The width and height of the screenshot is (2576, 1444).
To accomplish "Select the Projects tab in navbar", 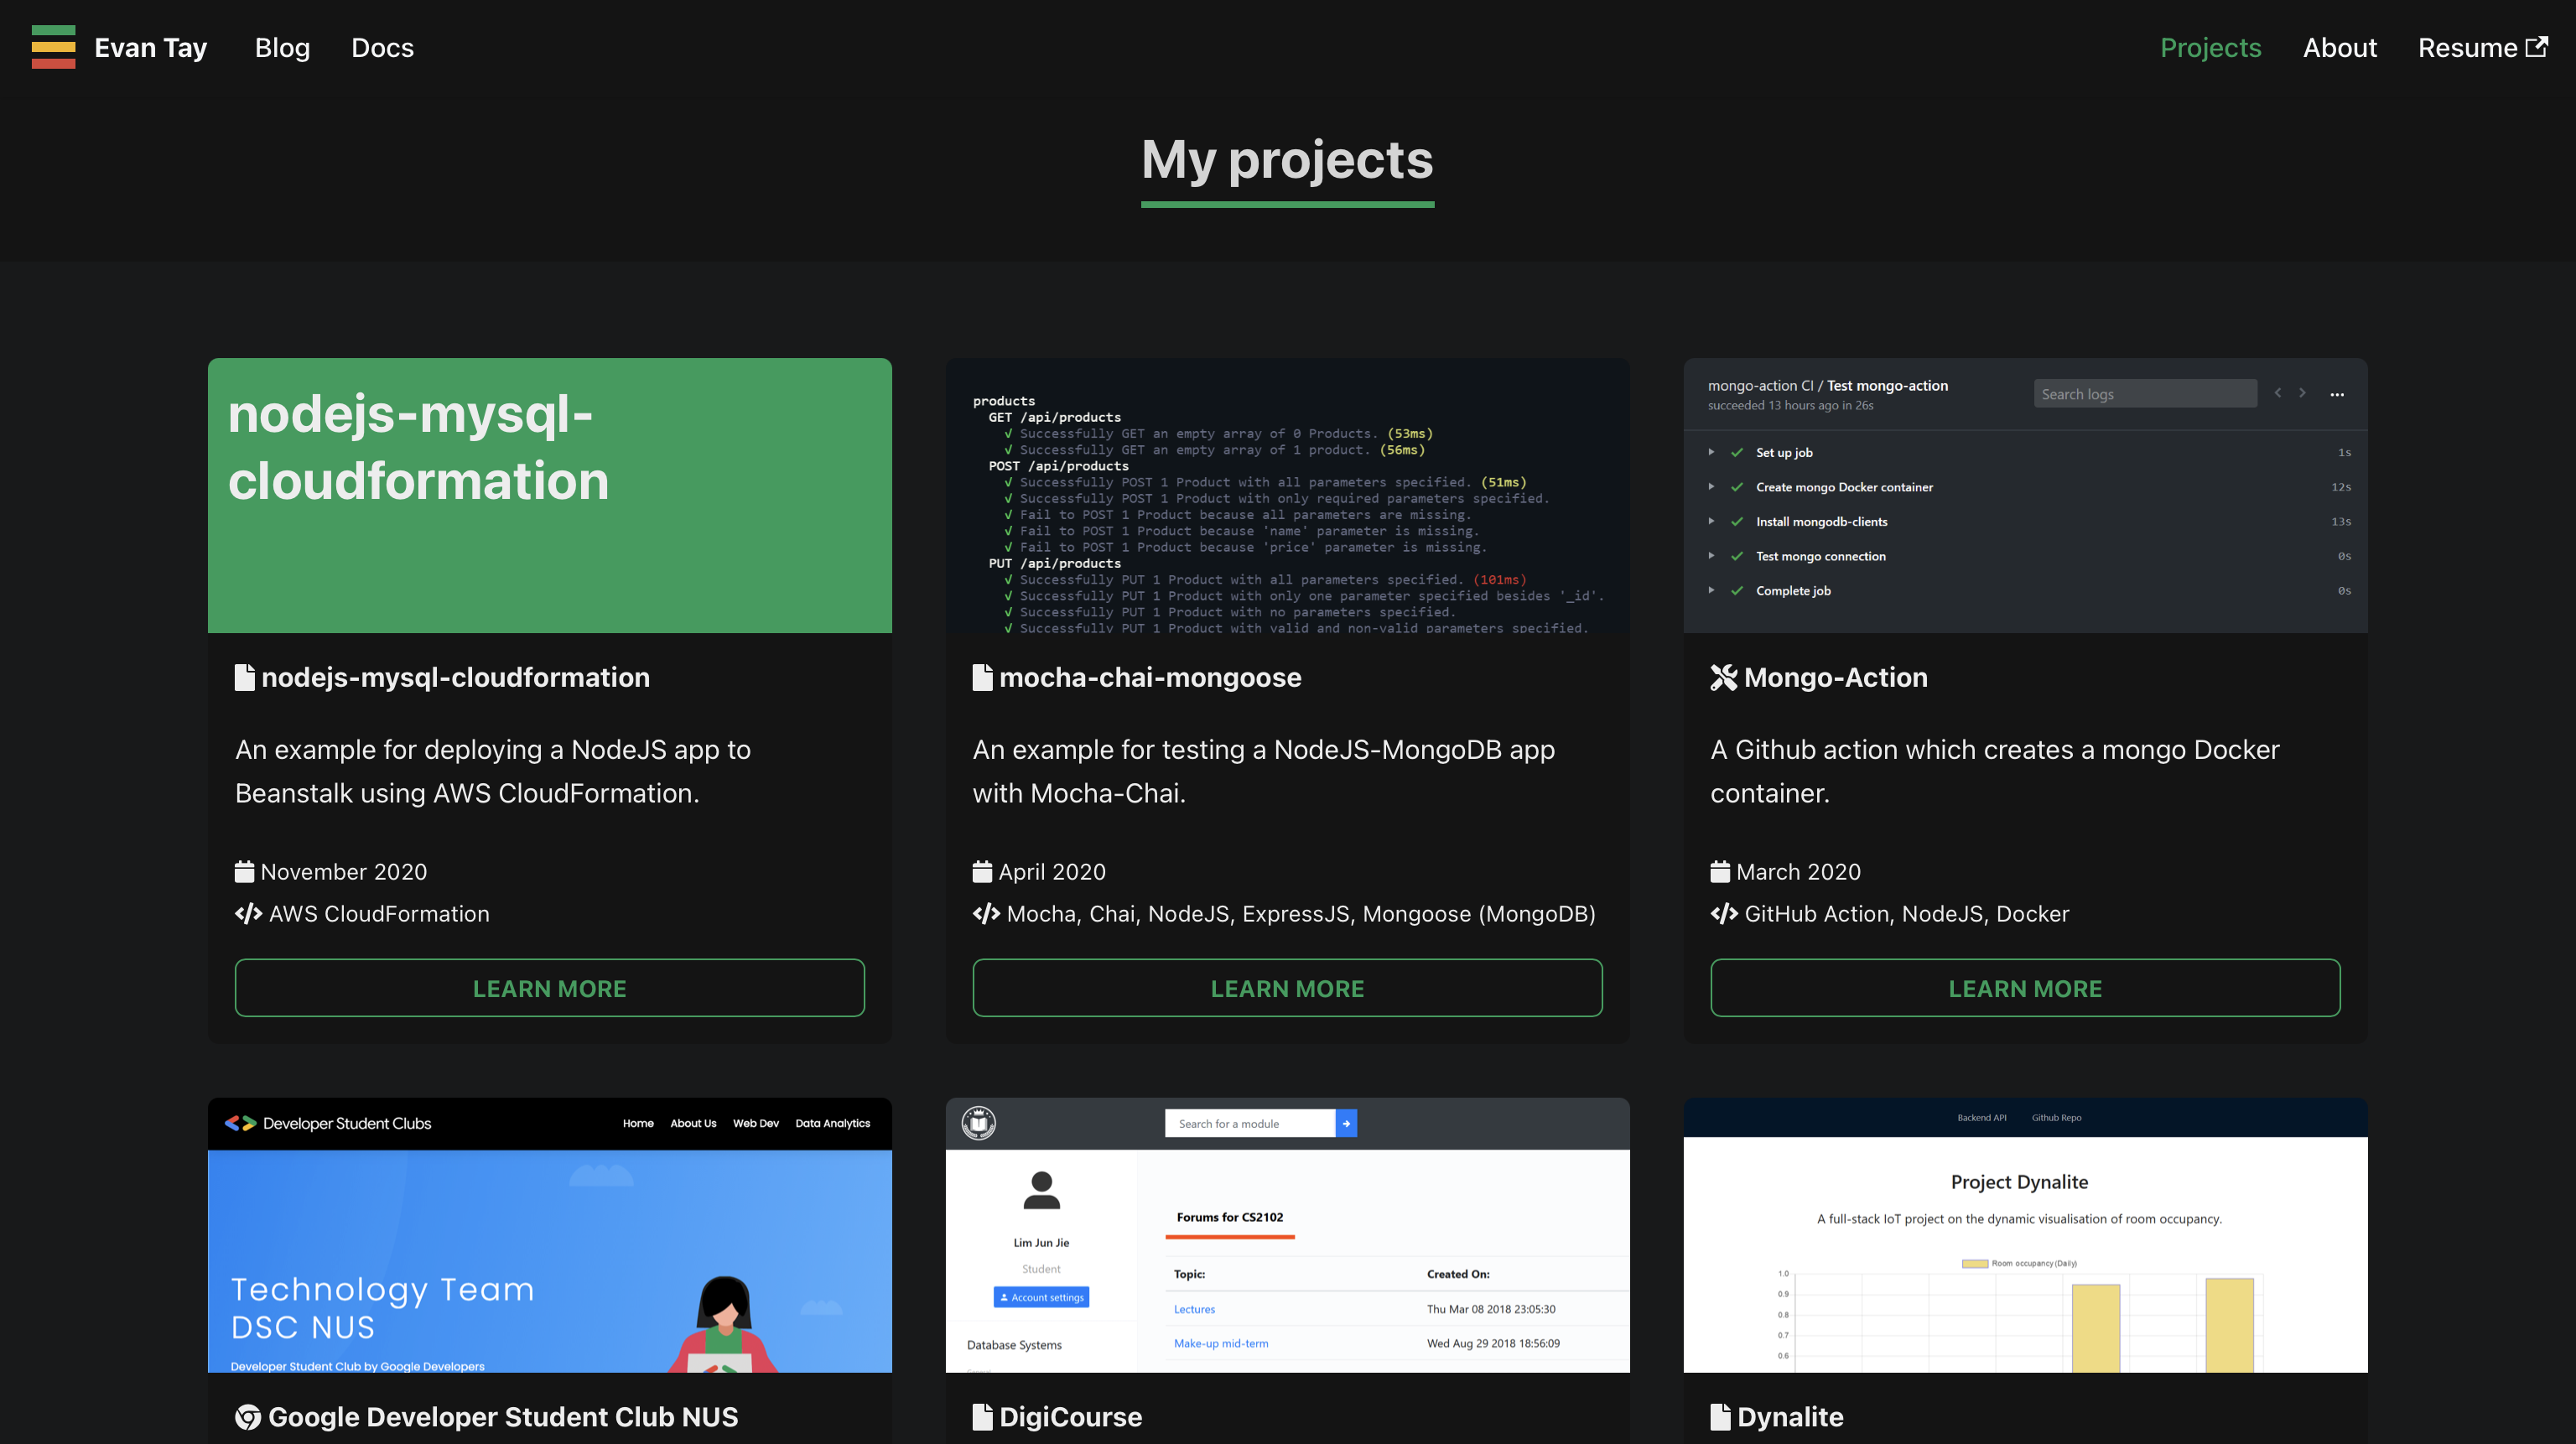I will click(x=2210, y=47).
